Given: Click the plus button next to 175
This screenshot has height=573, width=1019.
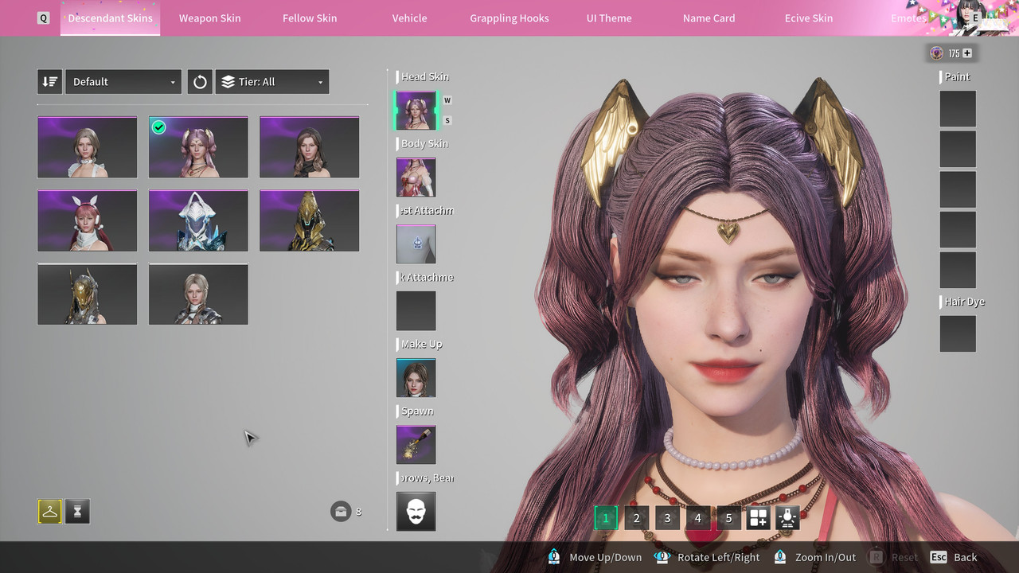Looking at the screenshot, I should point(967,53).
